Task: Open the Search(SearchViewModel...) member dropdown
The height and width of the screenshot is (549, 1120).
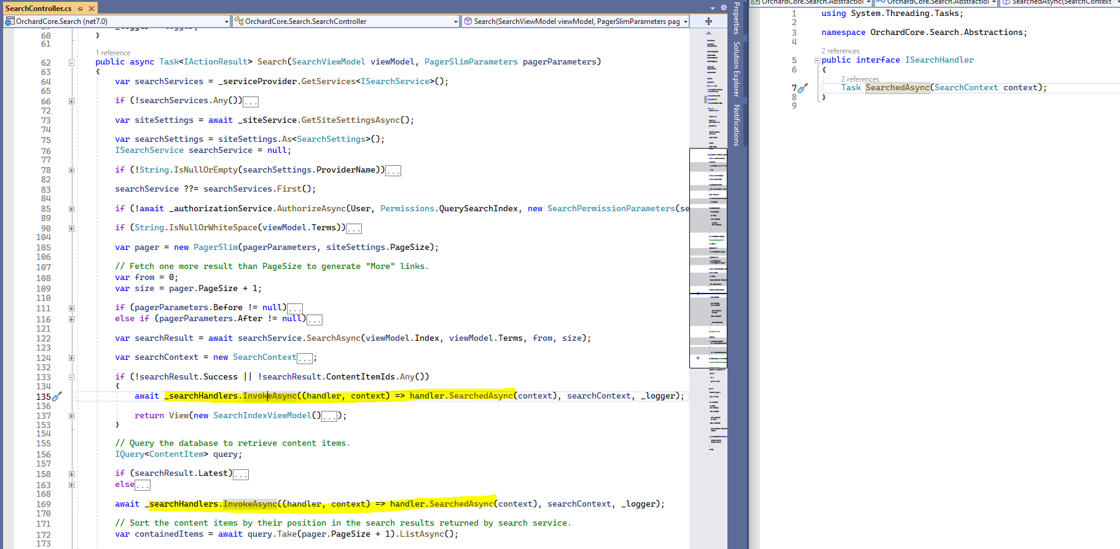Action: coord(686,21)
